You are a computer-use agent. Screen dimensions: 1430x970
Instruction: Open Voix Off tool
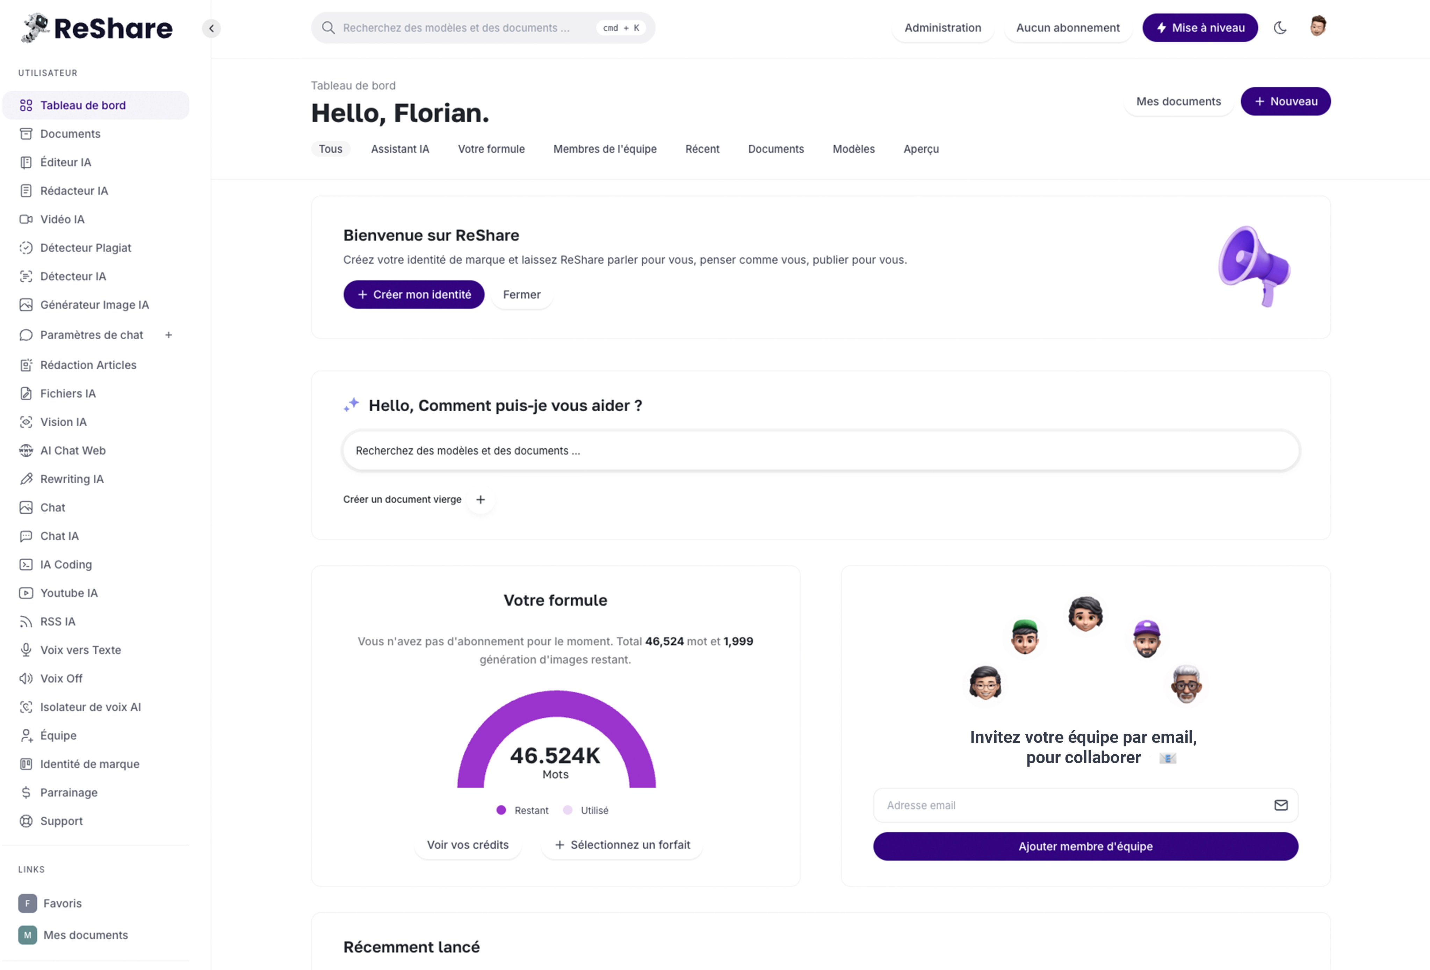point(95,679)
